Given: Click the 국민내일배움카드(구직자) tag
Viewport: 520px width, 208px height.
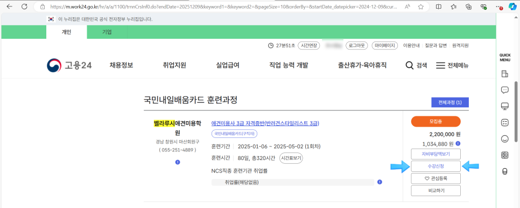Looking at the screenshot, I should [x=235, y=134].
